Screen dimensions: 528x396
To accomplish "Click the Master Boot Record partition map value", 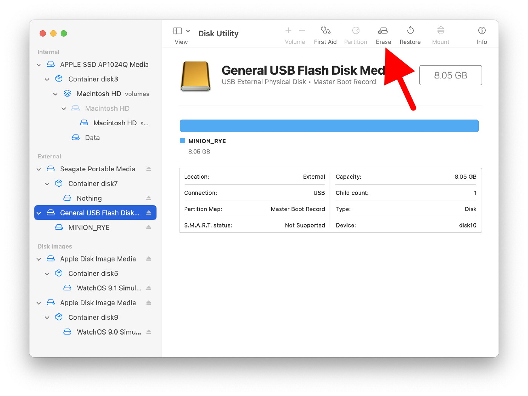I will (298, 209).
